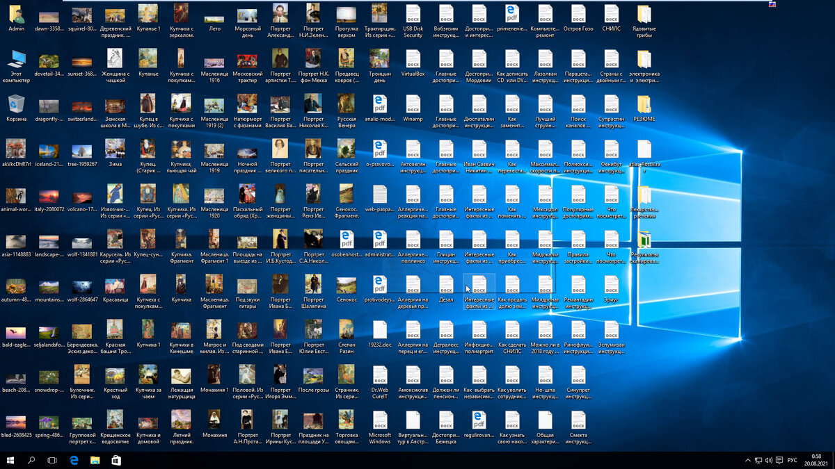Select the электроника и электри folder

point(644,59)
